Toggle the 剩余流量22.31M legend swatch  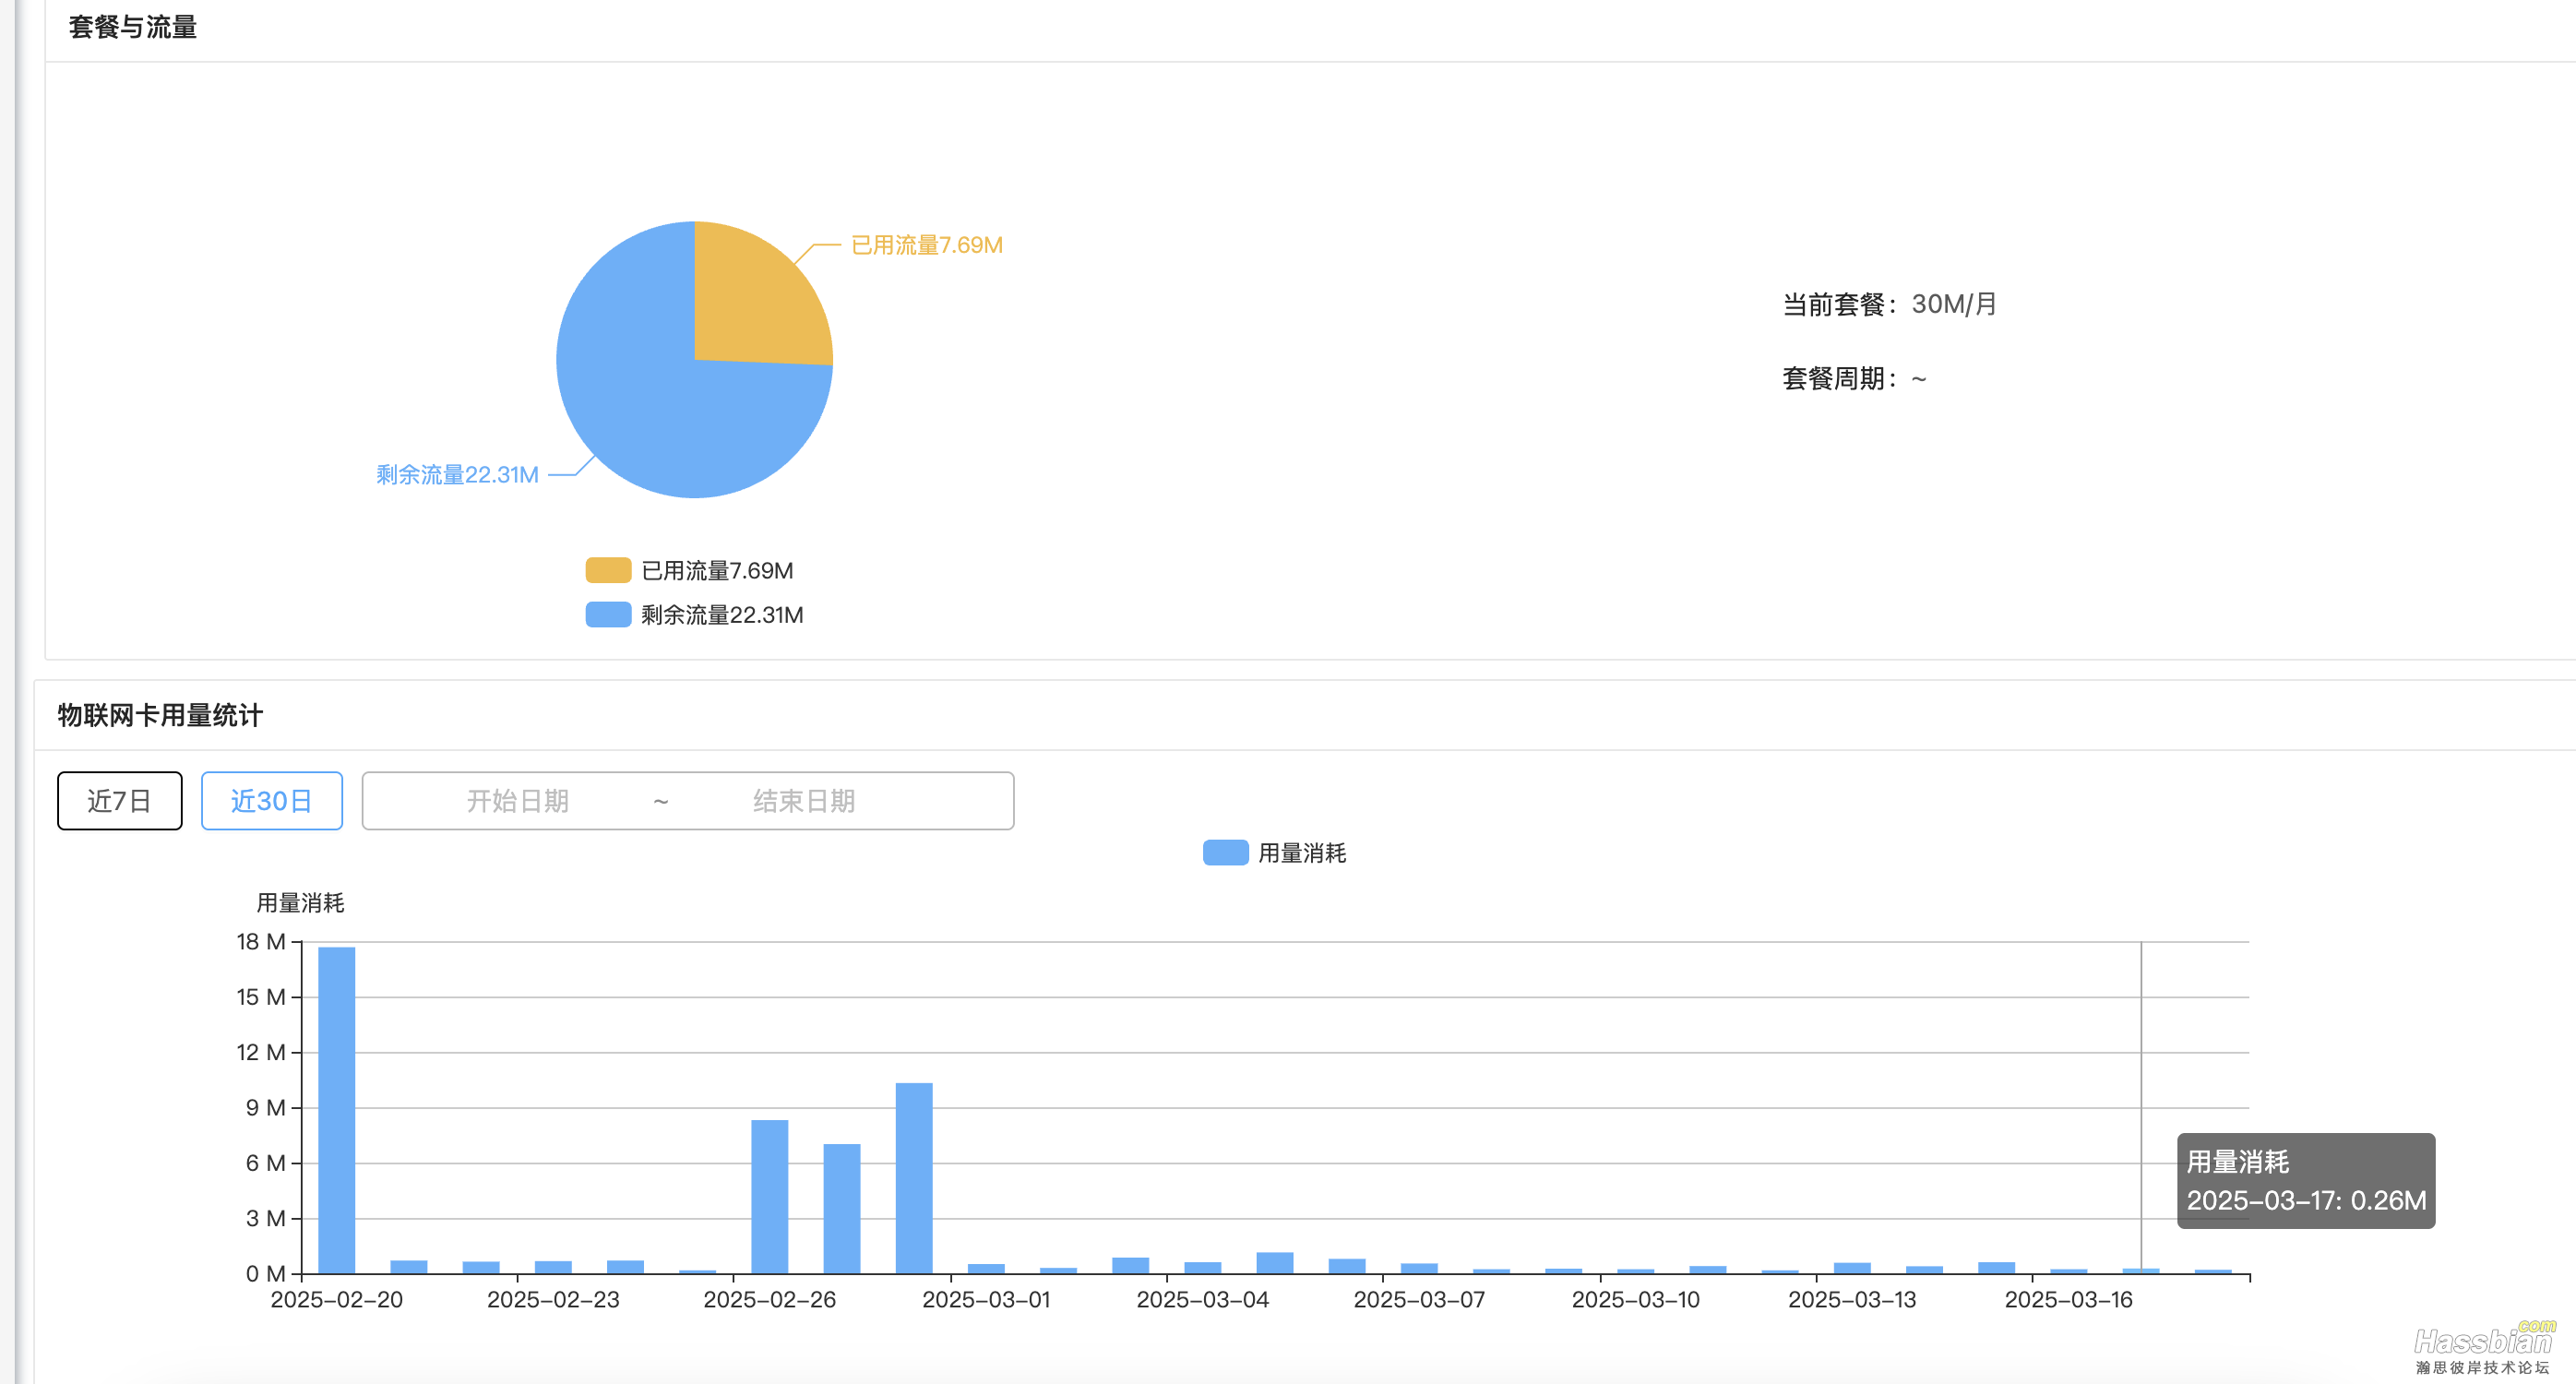(608, 614)
